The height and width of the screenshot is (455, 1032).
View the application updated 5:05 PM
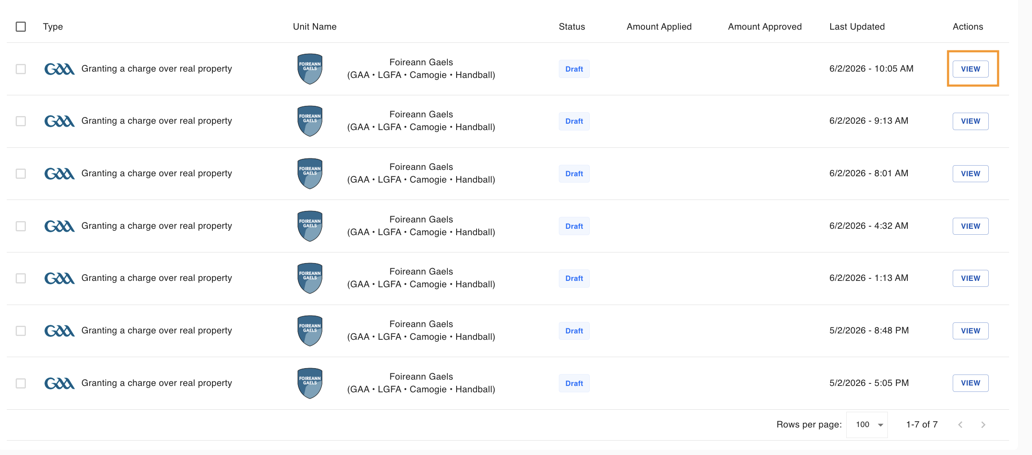971,383
